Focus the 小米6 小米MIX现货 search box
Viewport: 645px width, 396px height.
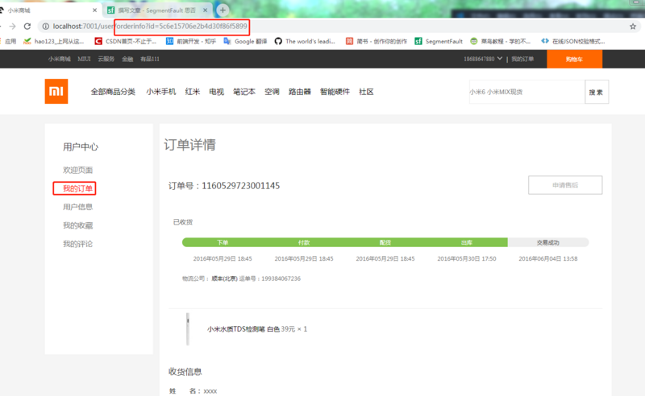[526, 92]
